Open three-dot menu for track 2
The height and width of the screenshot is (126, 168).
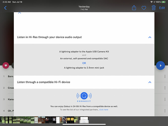tap(165, 88)
